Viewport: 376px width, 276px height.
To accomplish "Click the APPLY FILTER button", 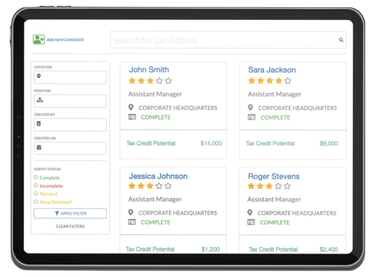I will click(70, 213).
